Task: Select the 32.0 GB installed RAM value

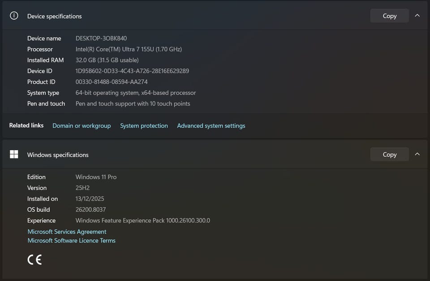Action: coord(107,60)
